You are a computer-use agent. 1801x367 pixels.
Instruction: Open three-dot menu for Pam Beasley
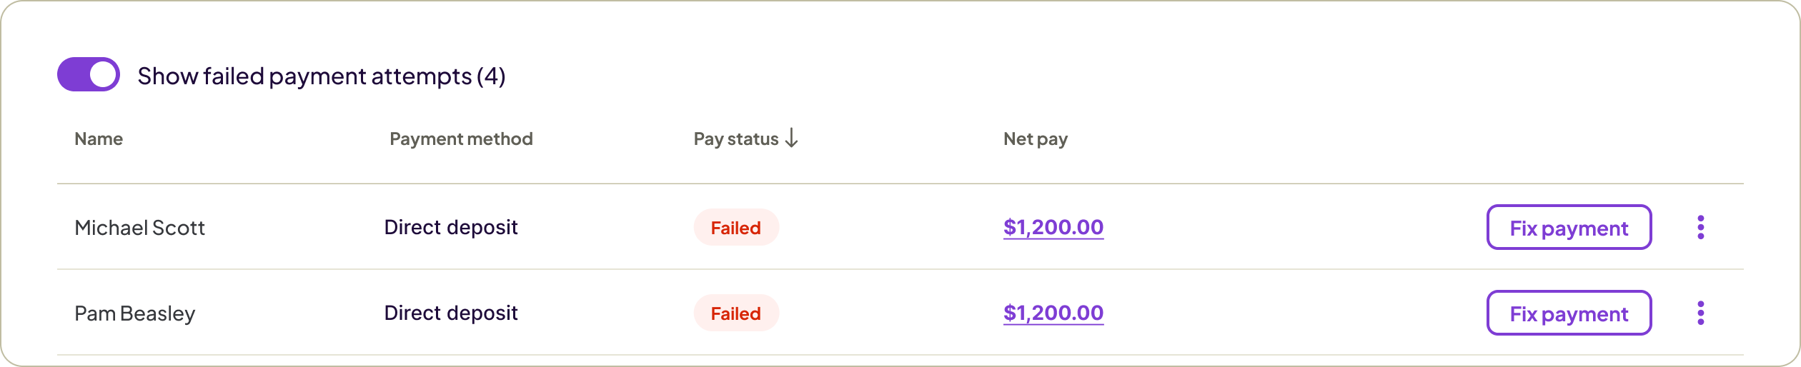point(1700,313)
